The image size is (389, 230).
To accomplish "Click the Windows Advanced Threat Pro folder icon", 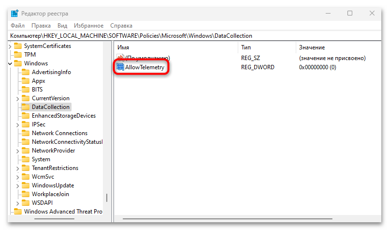I will [18, 211].
